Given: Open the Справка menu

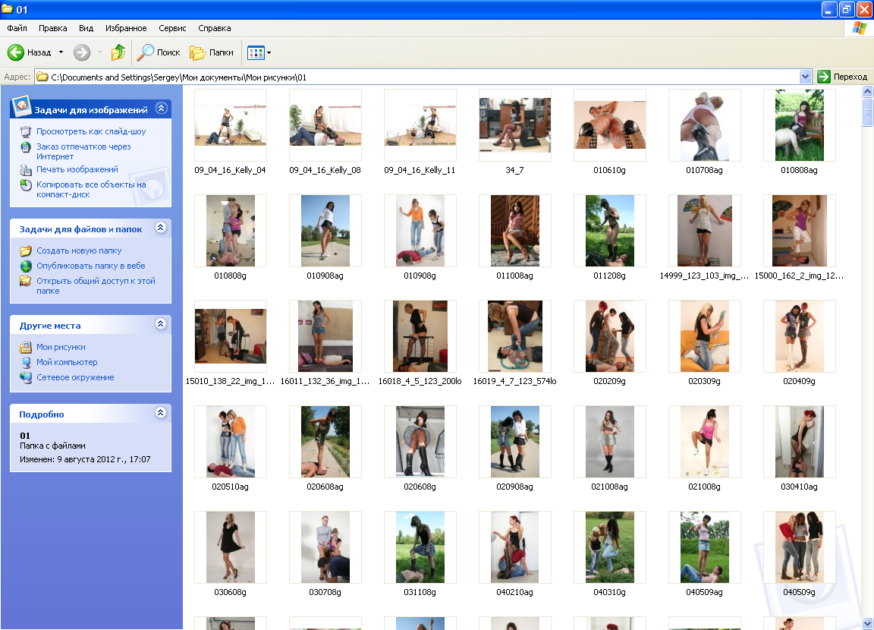Looking at the screenshot, I should click(x=214, y=28).
